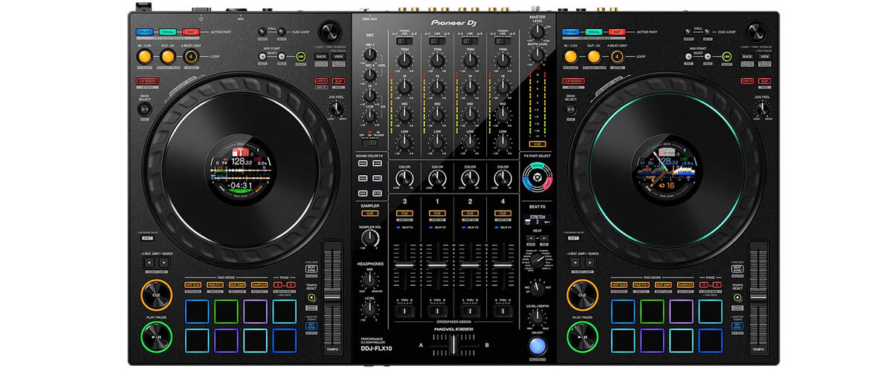Viewport: 892px width, 371px height.
Task: Click left deck beat jump forward arrow
Action: [x=164, y=263]
